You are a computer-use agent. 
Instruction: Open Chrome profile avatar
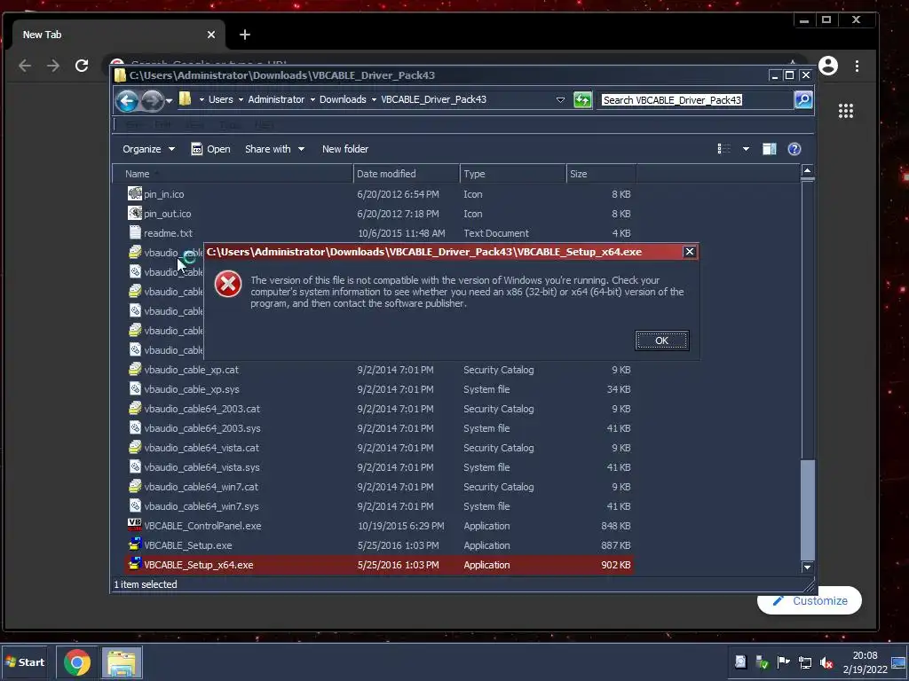[828, 66]
